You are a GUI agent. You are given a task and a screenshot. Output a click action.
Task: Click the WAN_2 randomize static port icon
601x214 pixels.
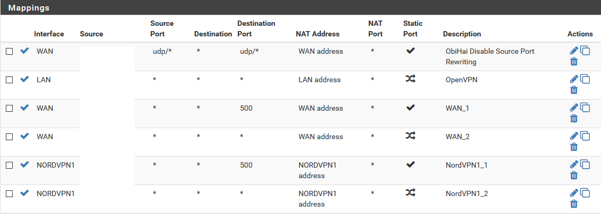411,136
